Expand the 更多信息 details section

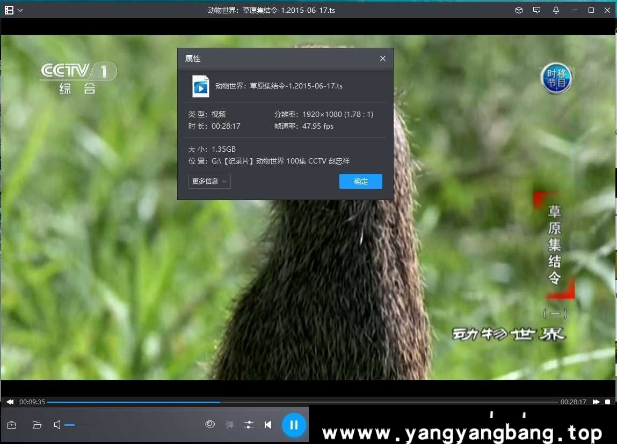209,181
